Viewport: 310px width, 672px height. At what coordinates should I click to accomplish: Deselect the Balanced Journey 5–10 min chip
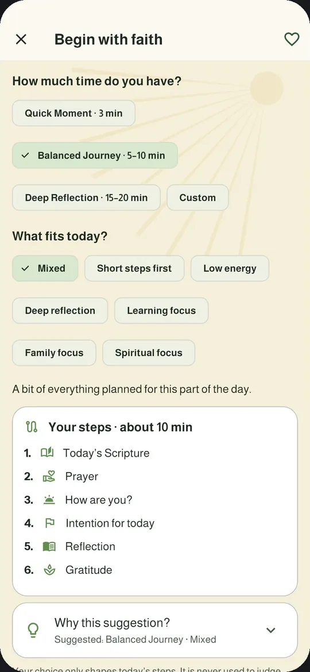coord(95,155)
